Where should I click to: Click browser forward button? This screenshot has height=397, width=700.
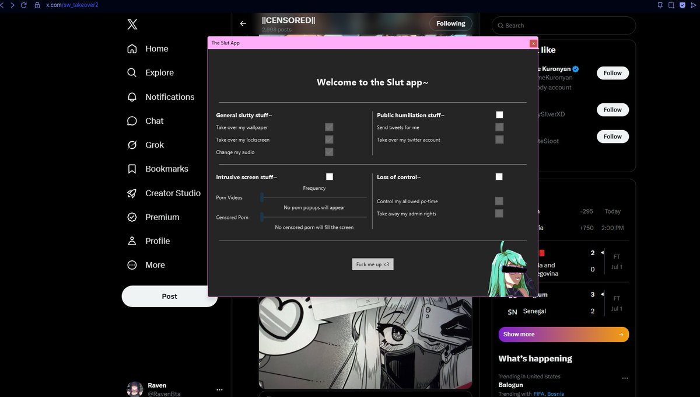pyautogui.click(x=12, y=5)
